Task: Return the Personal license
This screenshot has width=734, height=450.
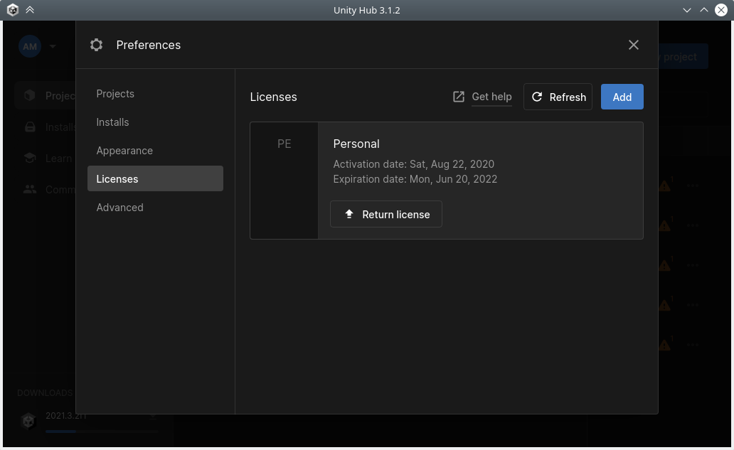Action: [x=386, y=214]
